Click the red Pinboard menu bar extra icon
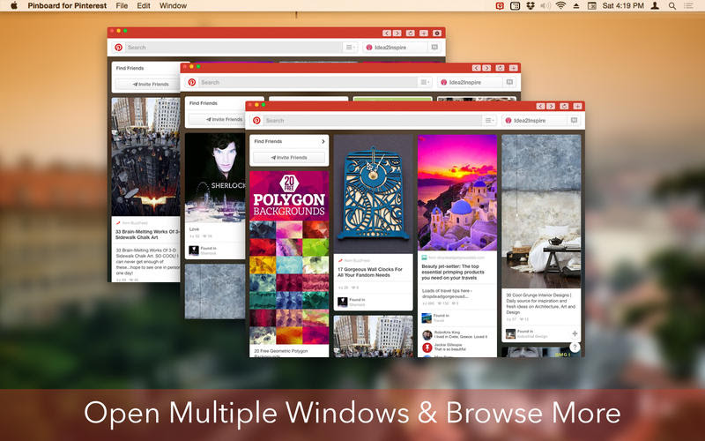This screenshot has width=705, height=441. pyautogui.click(x=500, y=6)
